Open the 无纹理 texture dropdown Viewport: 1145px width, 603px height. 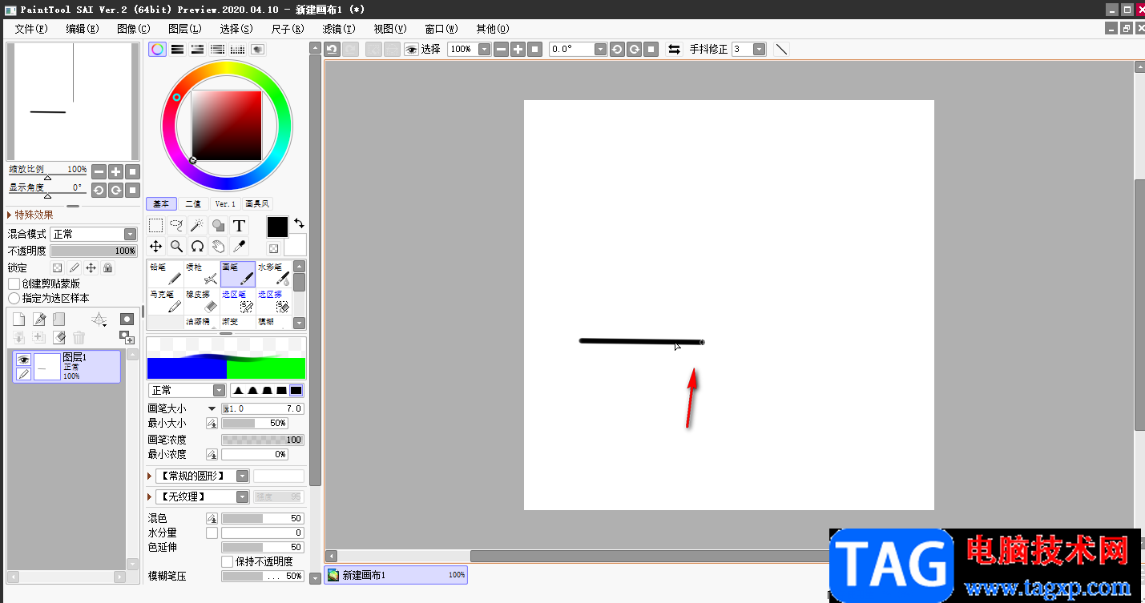click(242, 496)
